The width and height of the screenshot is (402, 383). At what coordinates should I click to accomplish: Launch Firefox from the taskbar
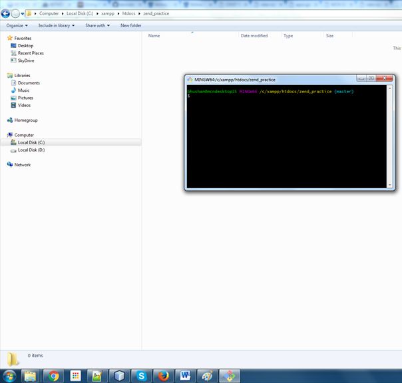[x=163, y=376]
